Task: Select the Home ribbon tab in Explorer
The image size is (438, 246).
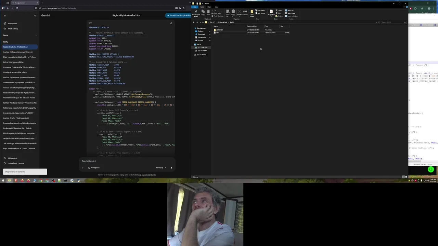Action: tap(202, 7)
